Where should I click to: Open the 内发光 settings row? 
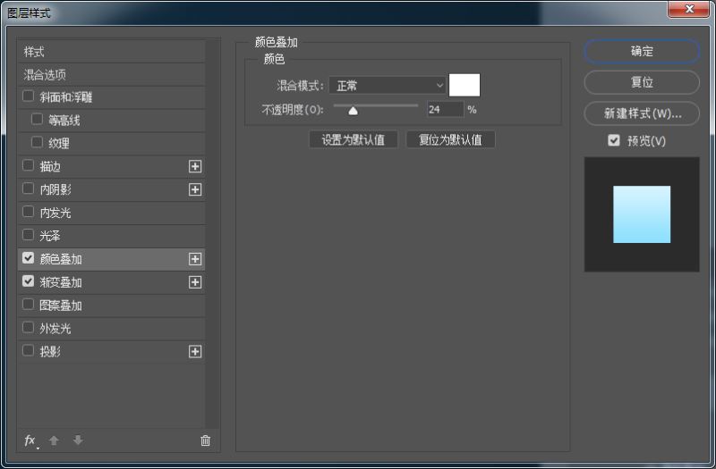111,213
